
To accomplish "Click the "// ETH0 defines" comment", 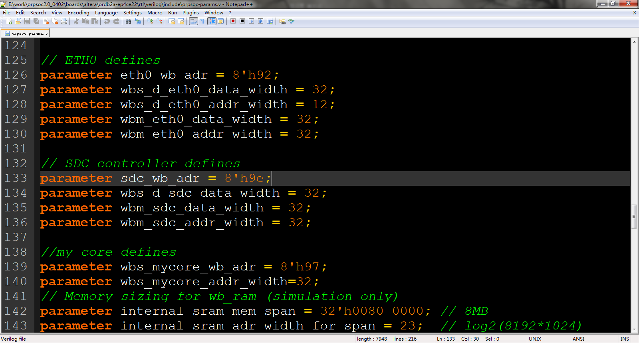I will (x=100, y=60).
